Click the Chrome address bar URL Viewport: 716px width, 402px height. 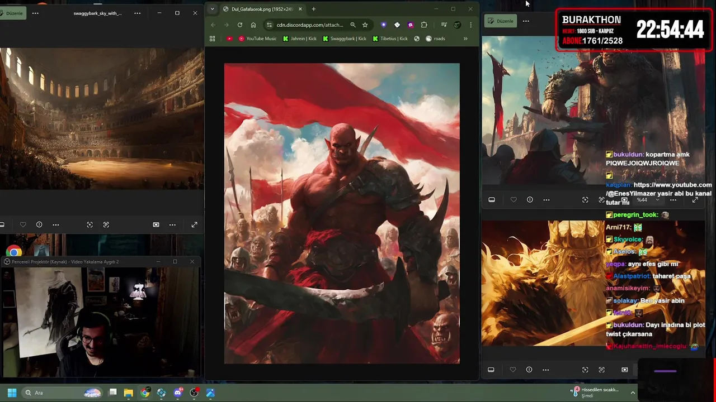(310, 25)
